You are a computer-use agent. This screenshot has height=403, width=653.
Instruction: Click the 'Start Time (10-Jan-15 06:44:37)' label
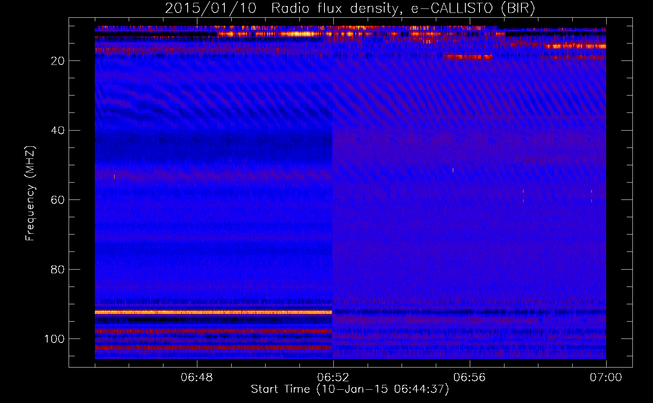tap(350, 389)
